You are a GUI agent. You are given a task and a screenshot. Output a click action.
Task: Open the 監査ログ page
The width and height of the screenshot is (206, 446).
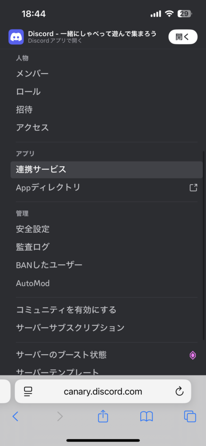coord(106,247)
